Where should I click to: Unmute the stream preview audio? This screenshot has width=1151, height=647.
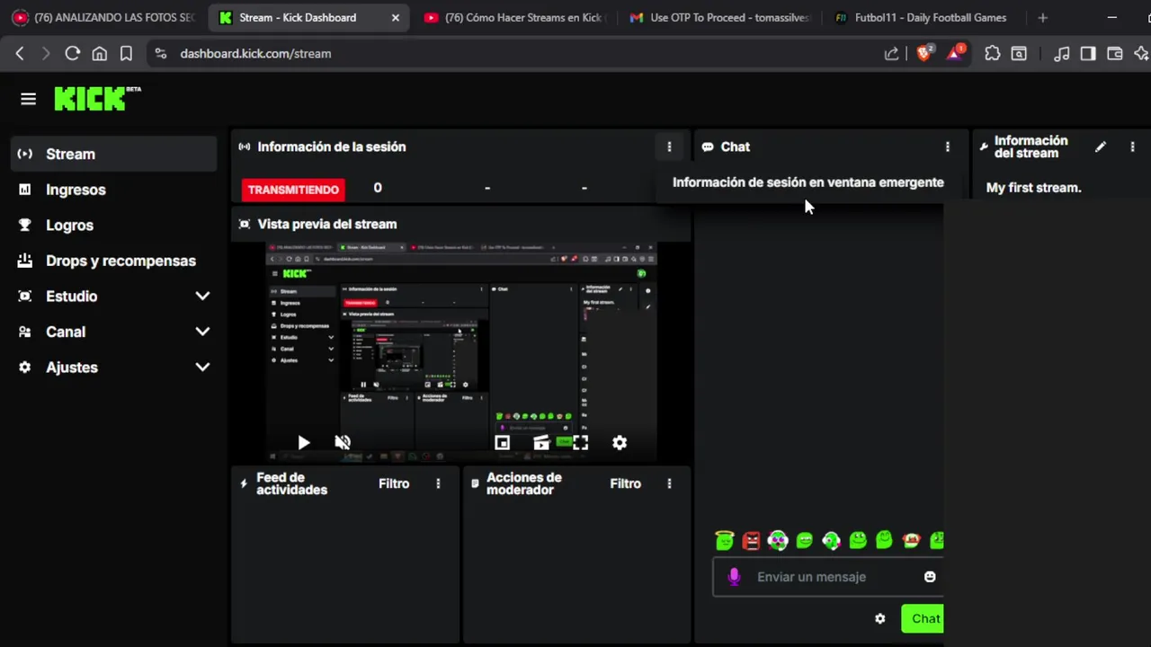click(343, 442)
